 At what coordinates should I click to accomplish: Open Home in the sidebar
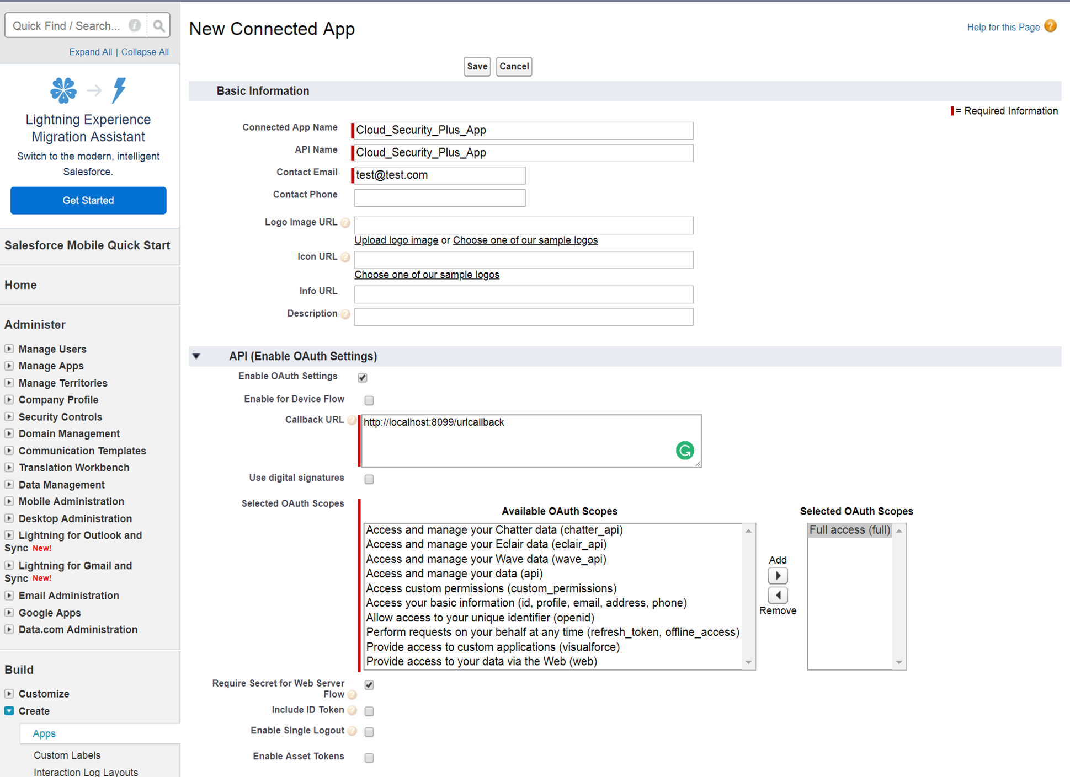pyautogui.click(x=20, y=285)
